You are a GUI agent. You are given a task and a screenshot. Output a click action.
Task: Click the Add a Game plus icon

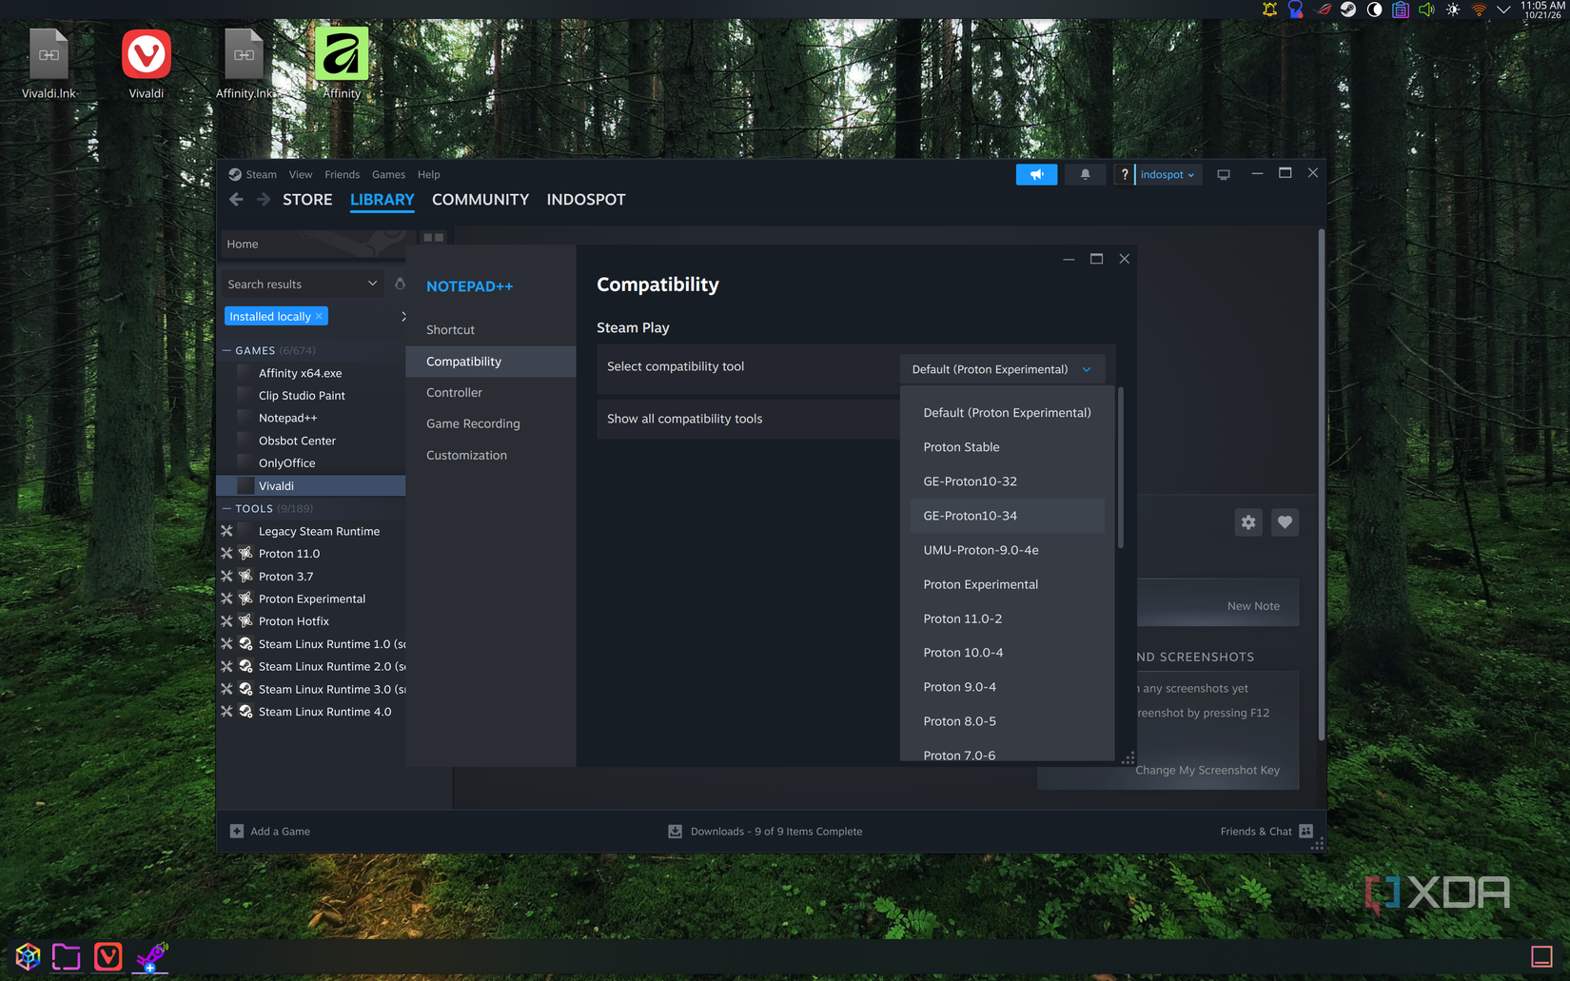coord(237,831)
